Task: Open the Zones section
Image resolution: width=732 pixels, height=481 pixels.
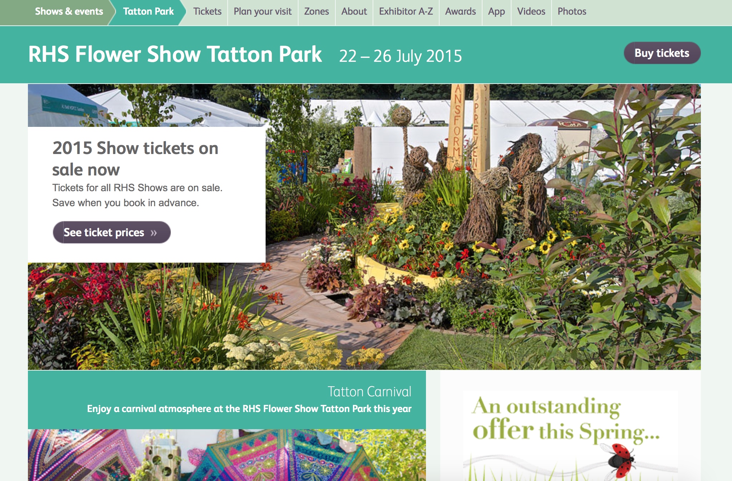Action: [x=316, y=11]
